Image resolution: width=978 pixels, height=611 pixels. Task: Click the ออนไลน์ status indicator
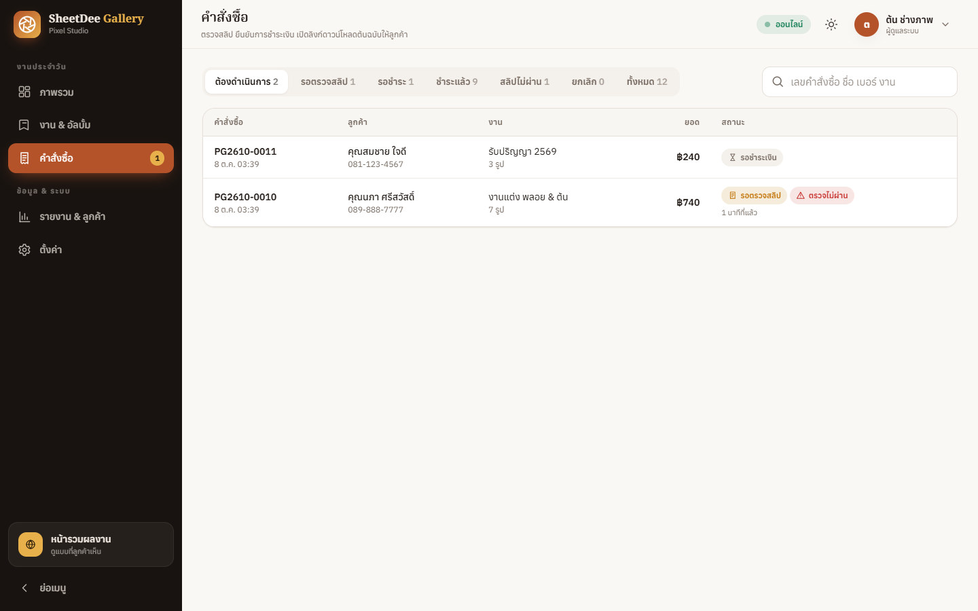[x=784, y=24]
